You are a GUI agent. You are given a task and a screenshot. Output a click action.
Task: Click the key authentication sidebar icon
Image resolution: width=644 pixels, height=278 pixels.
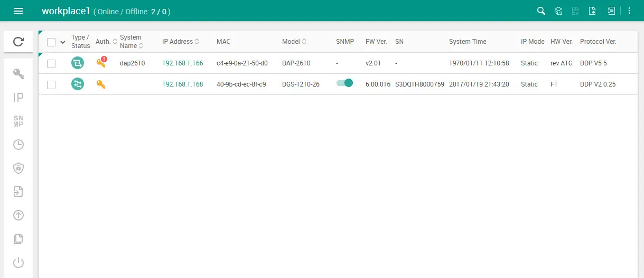click(x=18, y=74)
